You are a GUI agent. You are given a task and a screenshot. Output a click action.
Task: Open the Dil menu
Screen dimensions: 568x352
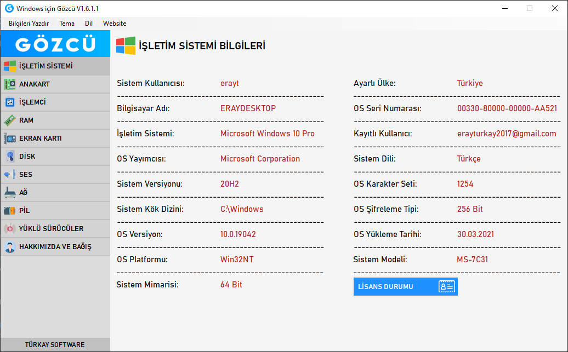(x=89, y=24)
